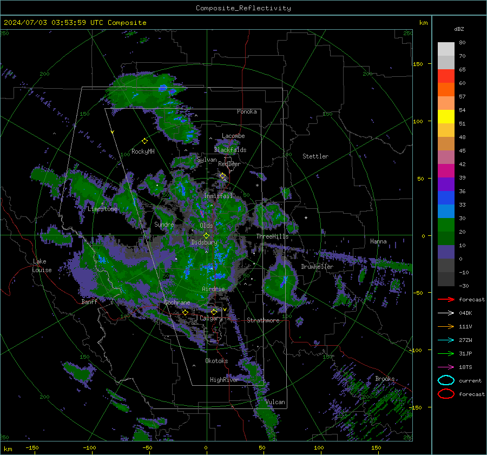
Task: Select the magenta 18TS arrow legend icon
Action: pos(446,367)
